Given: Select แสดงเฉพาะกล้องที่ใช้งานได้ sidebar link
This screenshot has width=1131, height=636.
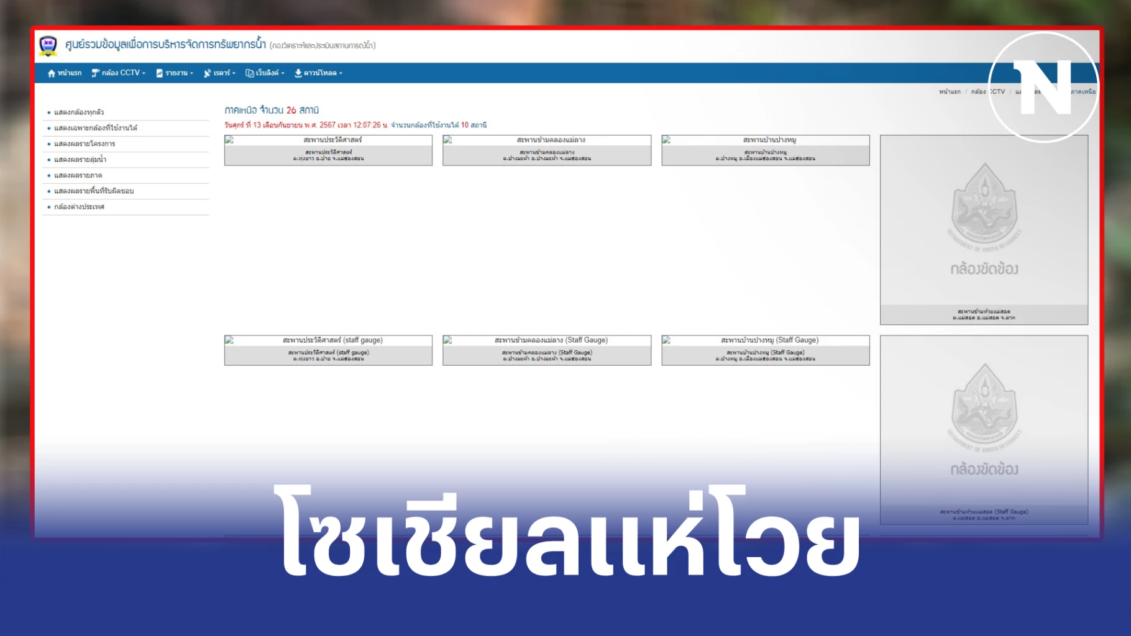Looking at the screenshot, I should pyautogui.click(x=96, y=128).
